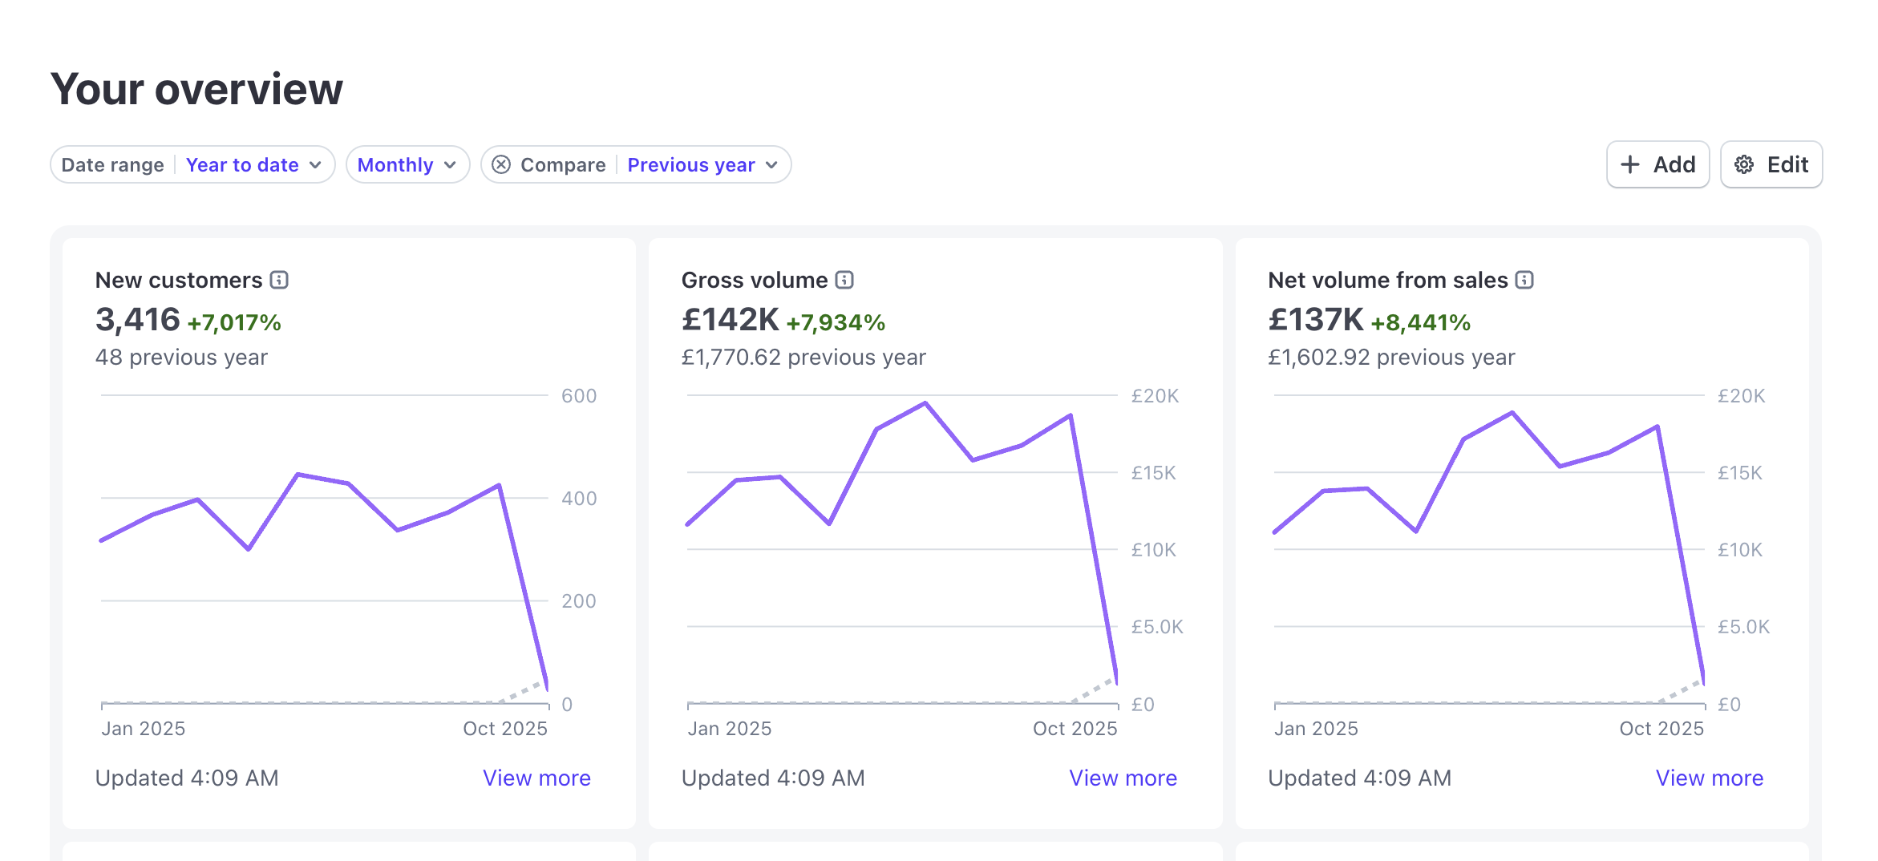
Task: Click the £137K net volume figure
Action: click(x=1315, y=320)
